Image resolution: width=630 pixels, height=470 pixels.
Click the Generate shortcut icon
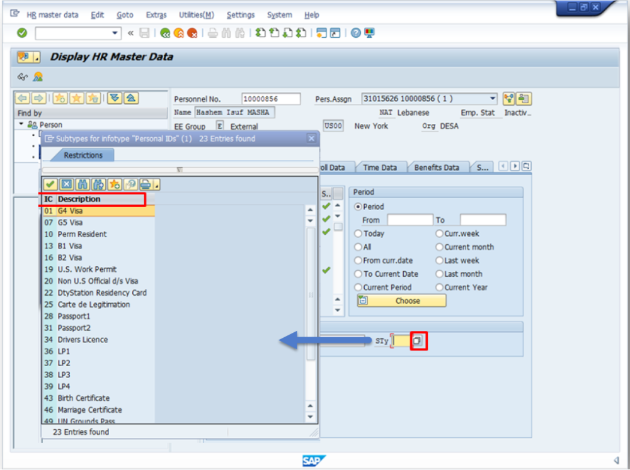click(335, 33)
